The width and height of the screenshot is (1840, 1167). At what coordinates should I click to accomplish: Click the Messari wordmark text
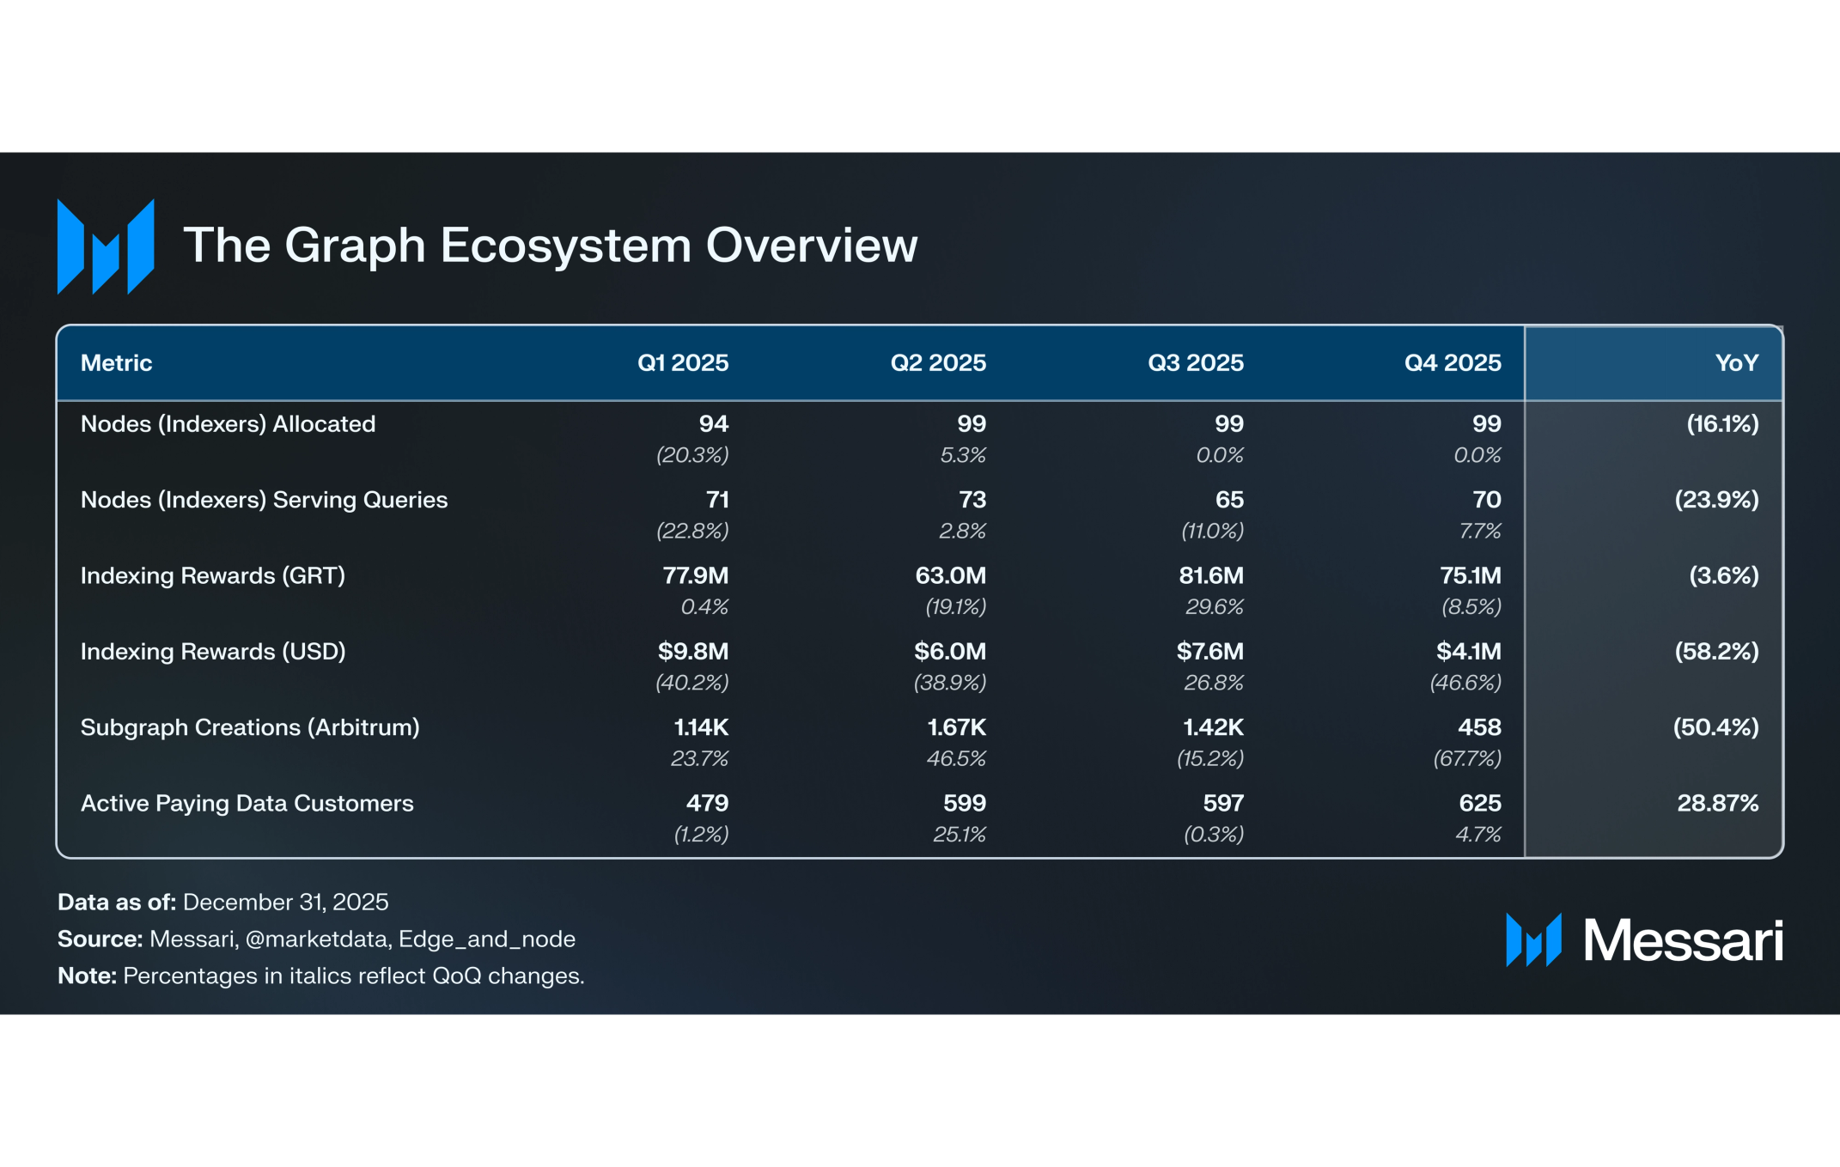[1683, 940]
